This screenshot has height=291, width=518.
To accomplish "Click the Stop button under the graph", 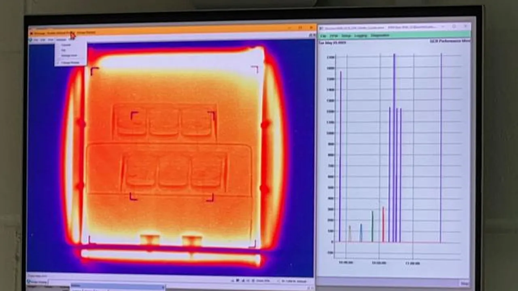I will (x=464, y=284).
